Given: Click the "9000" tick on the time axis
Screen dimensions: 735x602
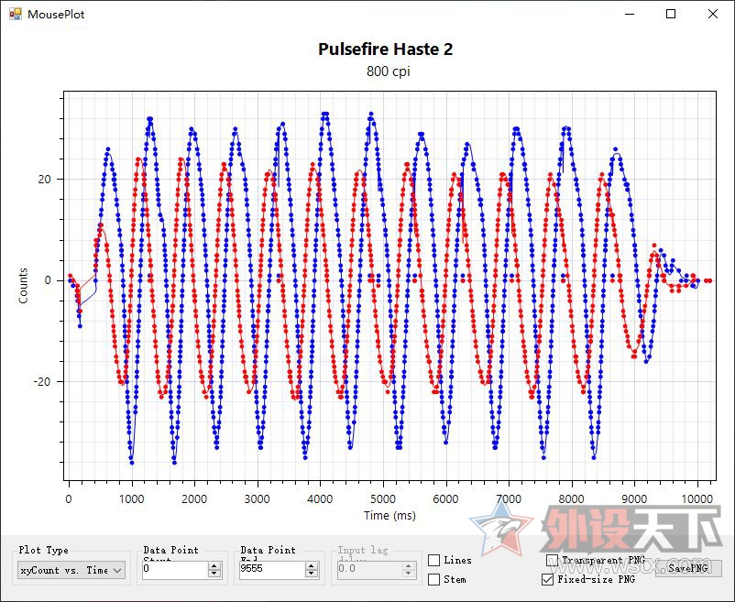Looking at the screenshot, I should click(x=635, y=499).
